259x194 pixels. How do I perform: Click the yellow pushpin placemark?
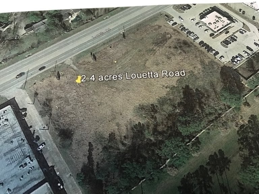tap(79, 80)
